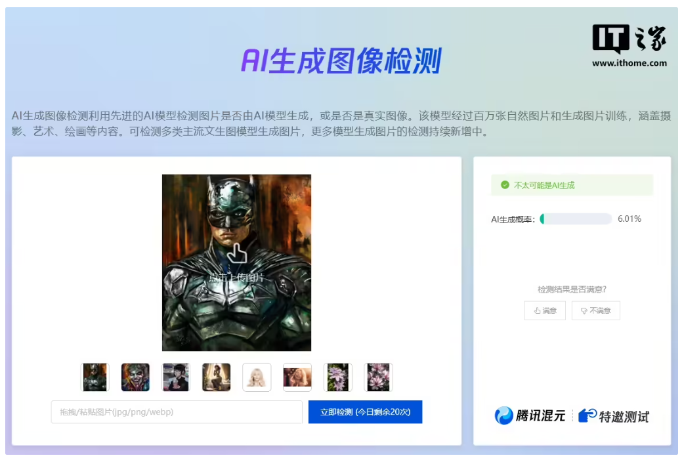The width and height of the screenshot is (684, 462).
Task: Click the 特邀测试 badge icon
Action: coord(587,415)
